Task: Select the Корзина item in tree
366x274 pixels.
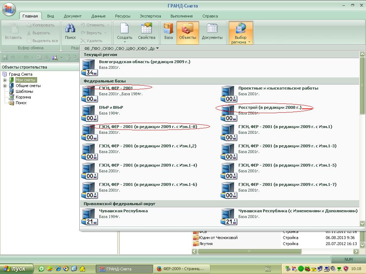Action: pyautogui.click(x=23, y=97)
